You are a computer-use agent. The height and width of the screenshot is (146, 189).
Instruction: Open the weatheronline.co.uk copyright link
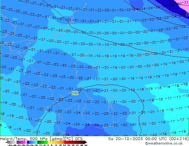164,143
